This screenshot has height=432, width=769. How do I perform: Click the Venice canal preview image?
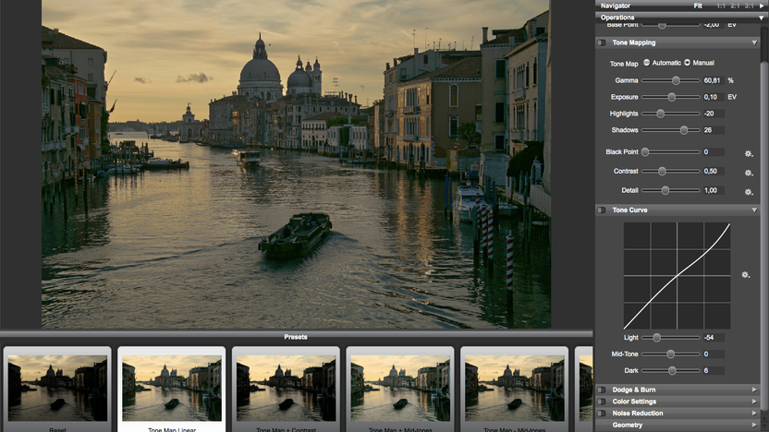coord(296,164)
